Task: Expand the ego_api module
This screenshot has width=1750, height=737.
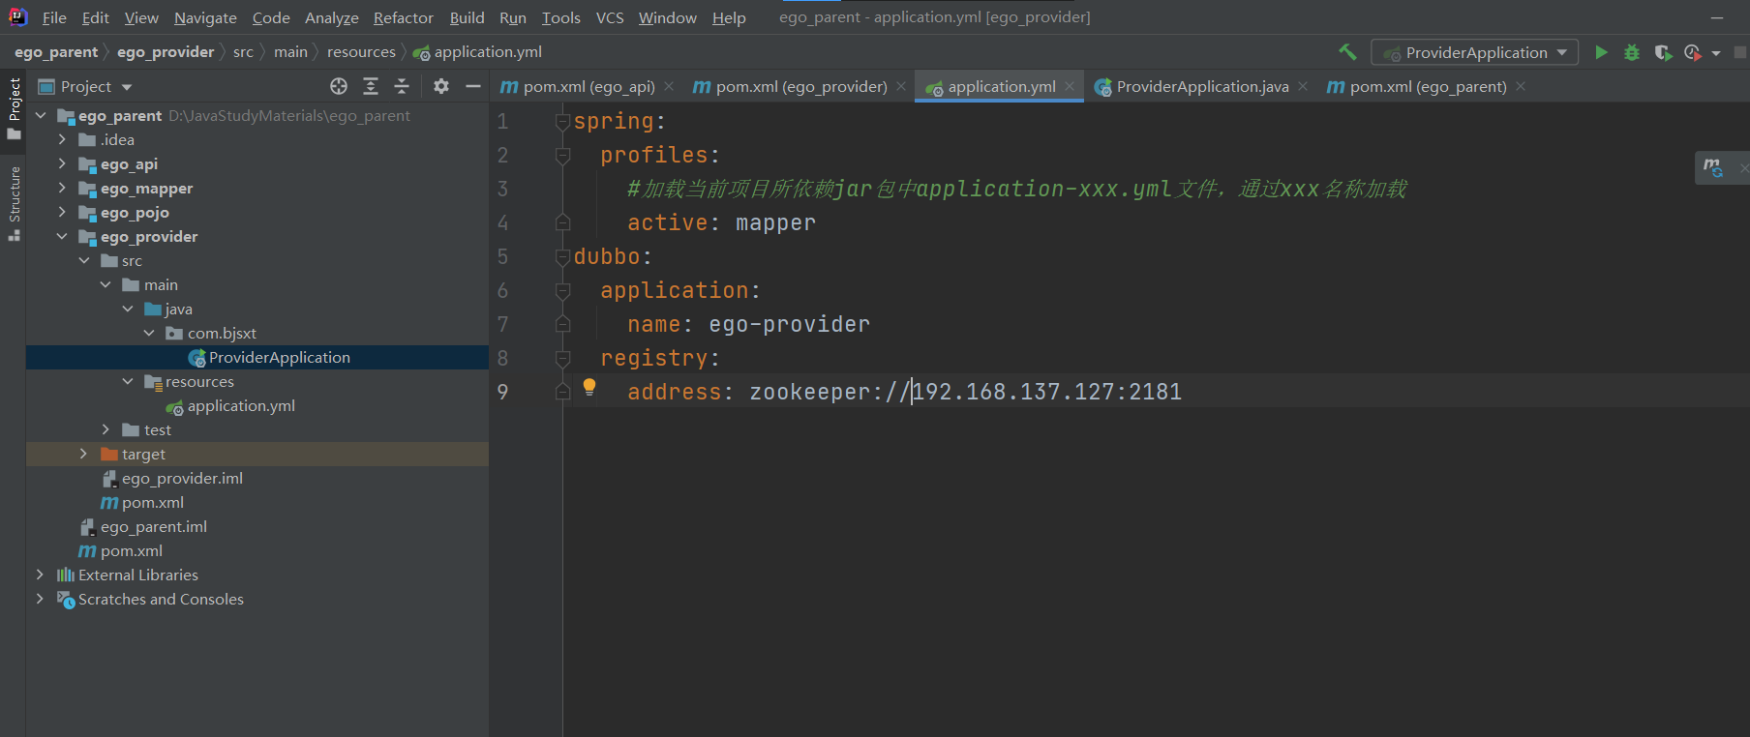Action: (62, 163)
